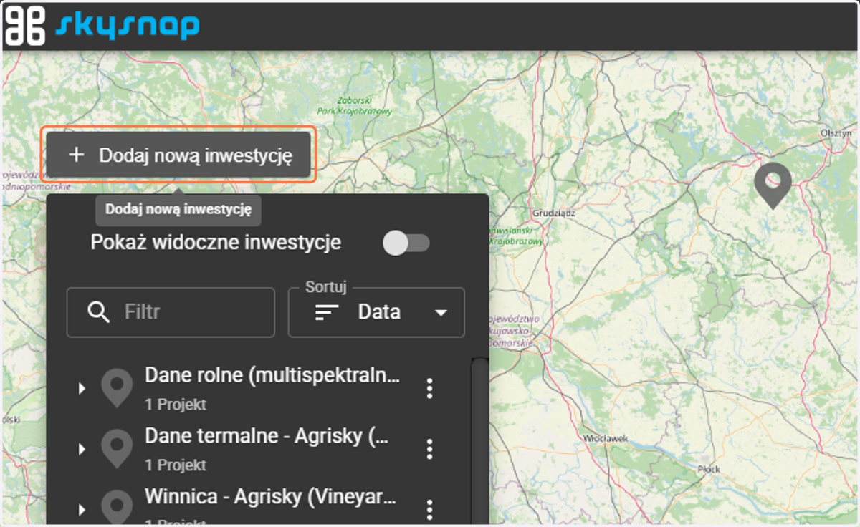The width and height of the screenshot is (860, 527).
Task: Click the location pin icon of 'Dane rolne'
Action: click(x=116, y=389)
